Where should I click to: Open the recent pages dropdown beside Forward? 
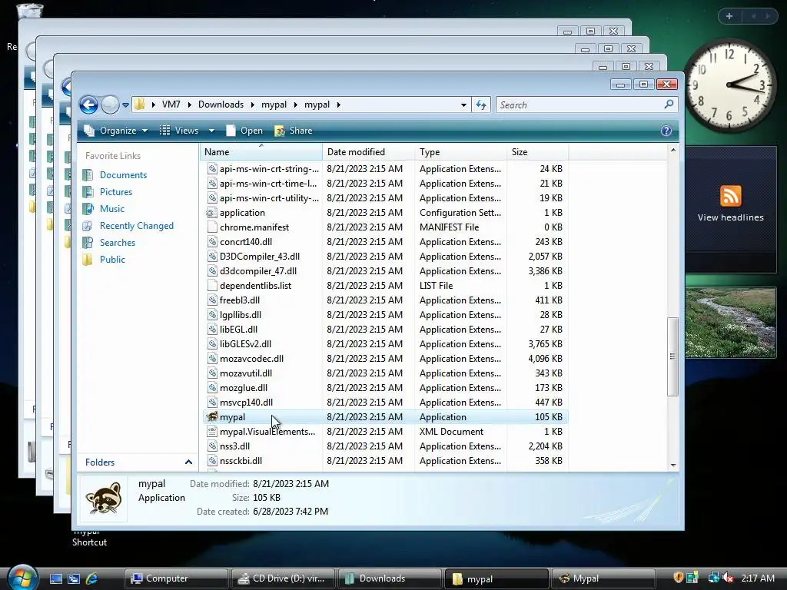(x=125, y=104)
